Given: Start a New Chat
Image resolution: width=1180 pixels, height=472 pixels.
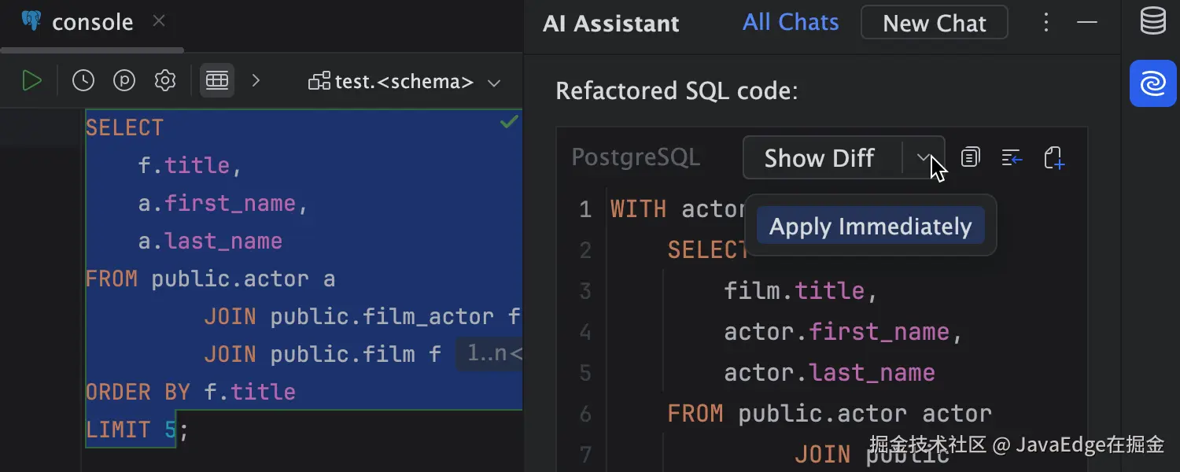Looking at the screenshot, I should coord(934,23).
